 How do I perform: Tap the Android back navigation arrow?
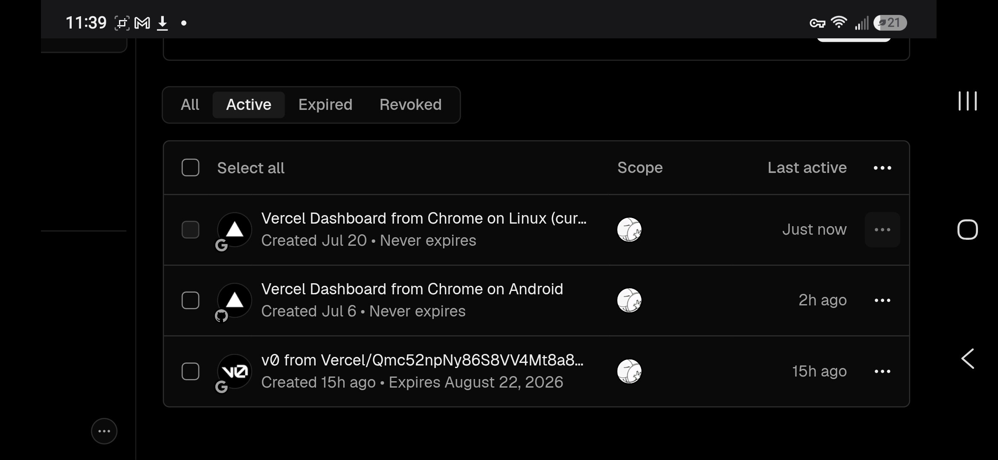click(x=967, y=359)
